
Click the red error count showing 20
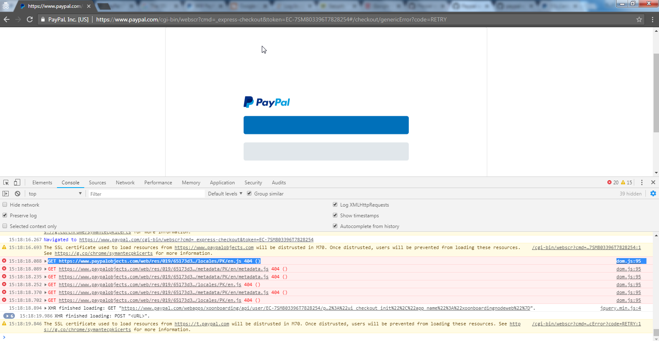(613, 182)
